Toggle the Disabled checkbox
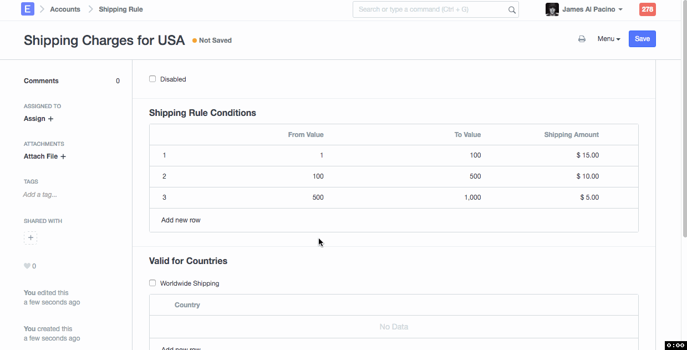The width and height of the screenshot is (687, 350). pos(152,79)
